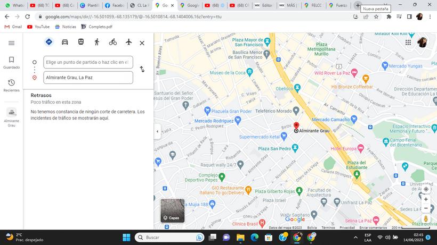Open the Google account avatar on map

click(423, 42)
